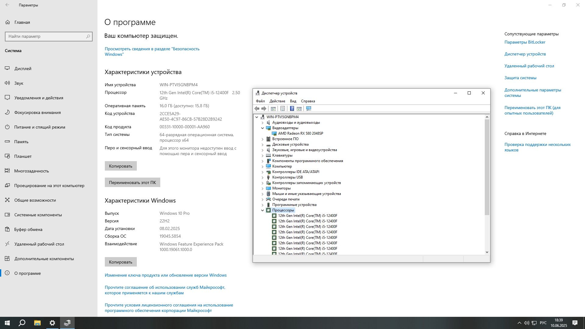Click Переименовать этот ПК button
The height and width of the screenshot is (329, 585).
(133, 182)
